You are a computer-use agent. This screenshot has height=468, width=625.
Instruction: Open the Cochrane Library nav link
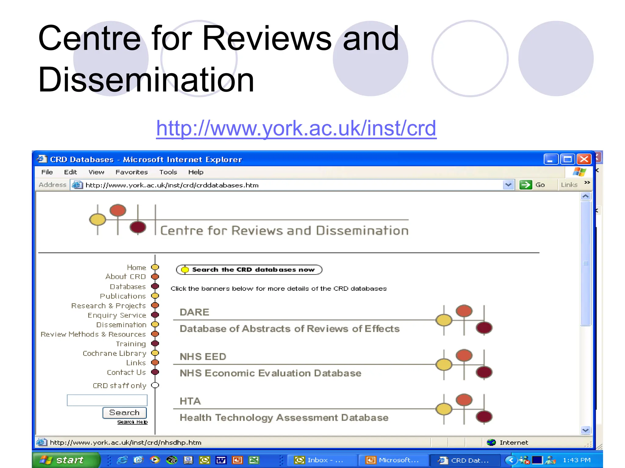click(x=114, y=353)
